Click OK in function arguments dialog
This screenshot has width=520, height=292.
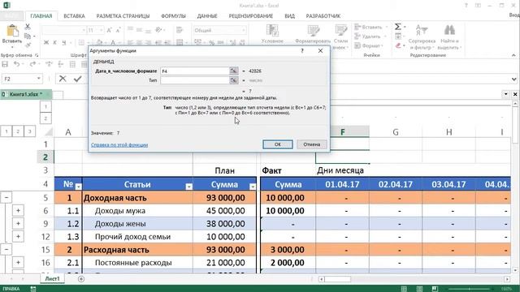pyautogui.click(x=278, y=144)
